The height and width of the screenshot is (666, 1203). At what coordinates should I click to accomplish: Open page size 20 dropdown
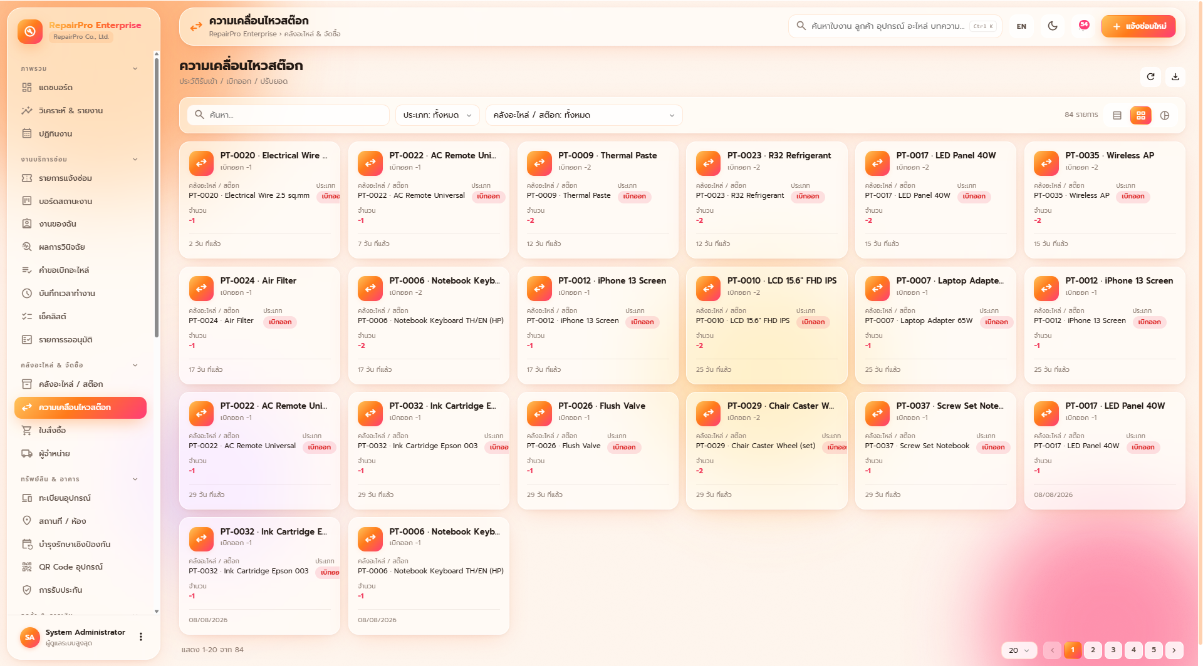1019,650
